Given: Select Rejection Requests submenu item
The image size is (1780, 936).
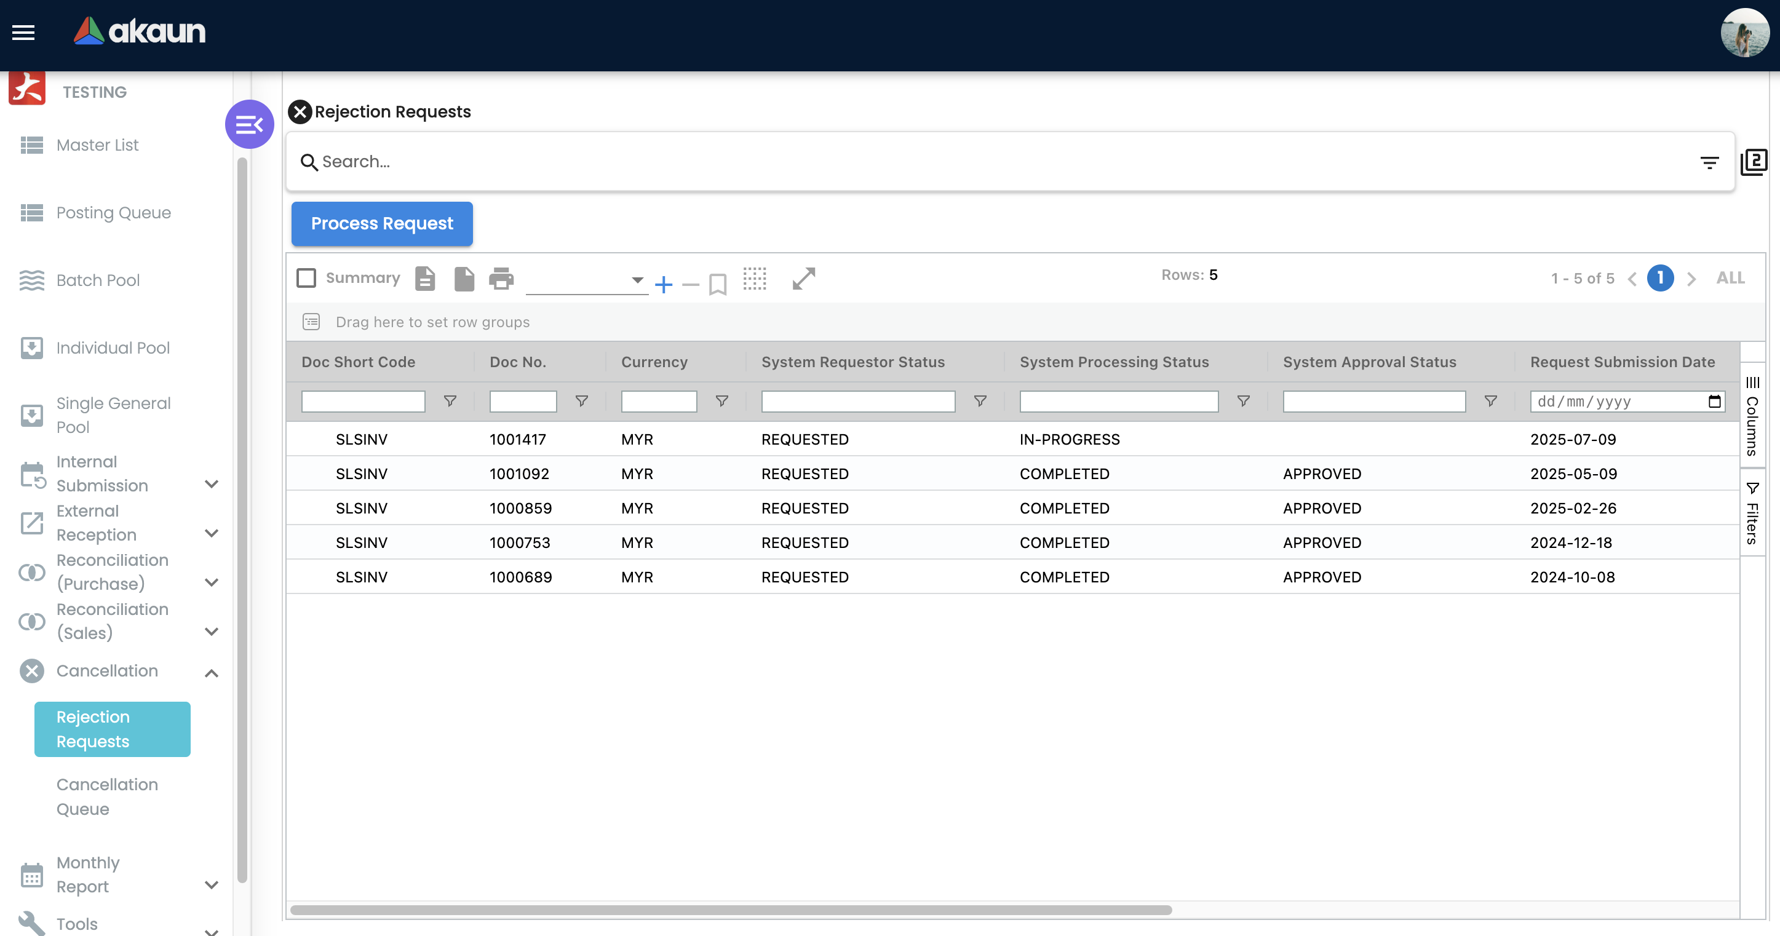Looking at the screenshot, I should click(x=113, y=729).
